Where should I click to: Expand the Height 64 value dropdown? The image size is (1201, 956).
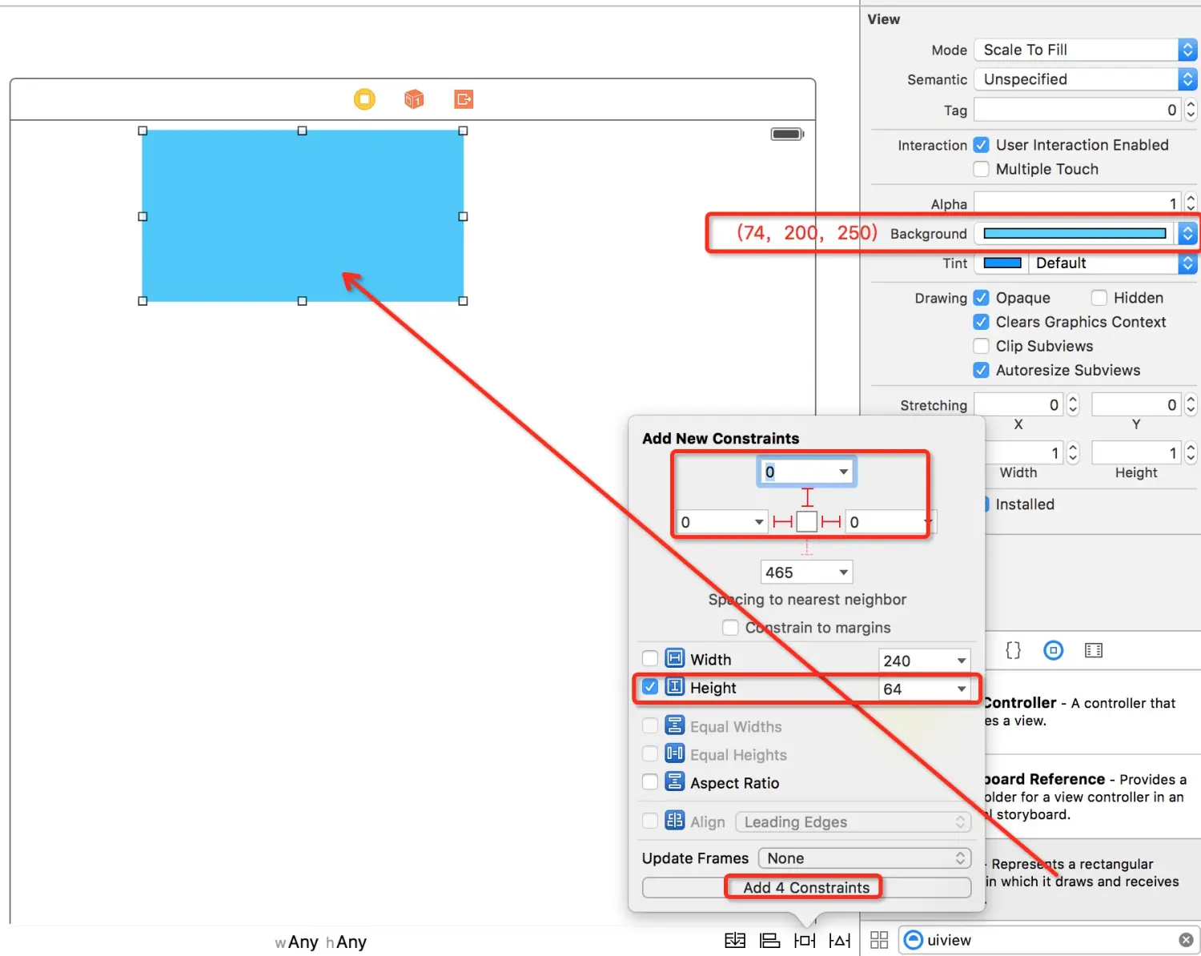(x=961, y=689)
